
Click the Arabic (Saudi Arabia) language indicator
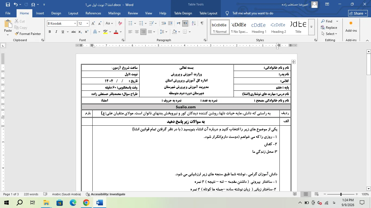pyautogui.click(x=67, y=194)
